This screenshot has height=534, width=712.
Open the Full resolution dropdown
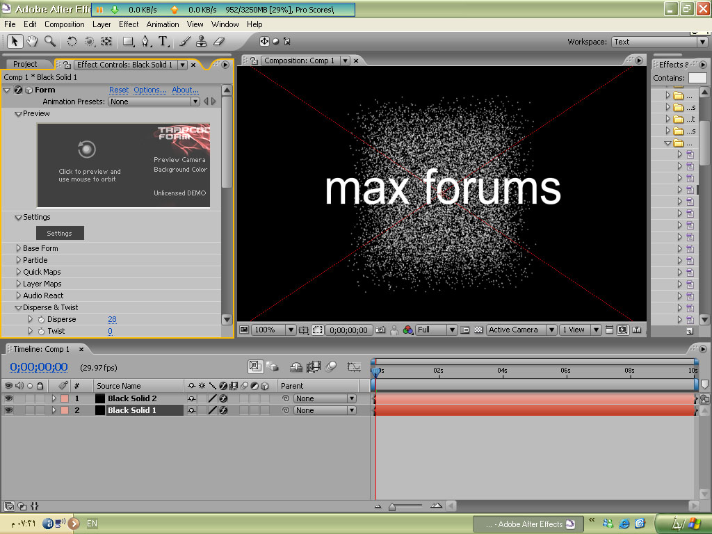click(x=436, y=330)
